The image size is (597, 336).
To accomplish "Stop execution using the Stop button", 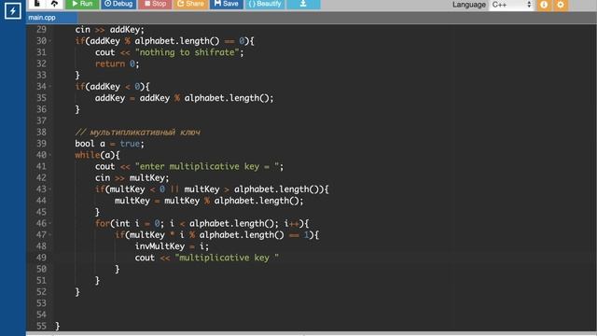I will tap(156, 4).
